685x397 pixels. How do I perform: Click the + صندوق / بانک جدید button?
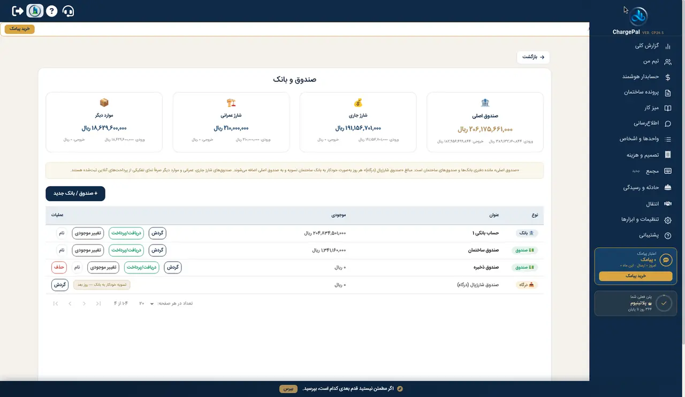tap(75, 193)
